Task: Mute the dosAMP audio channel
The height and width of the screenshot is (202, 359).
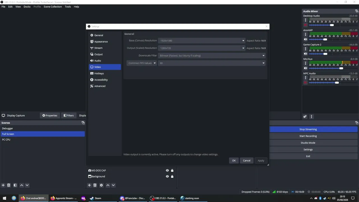Action: (306, 39)
